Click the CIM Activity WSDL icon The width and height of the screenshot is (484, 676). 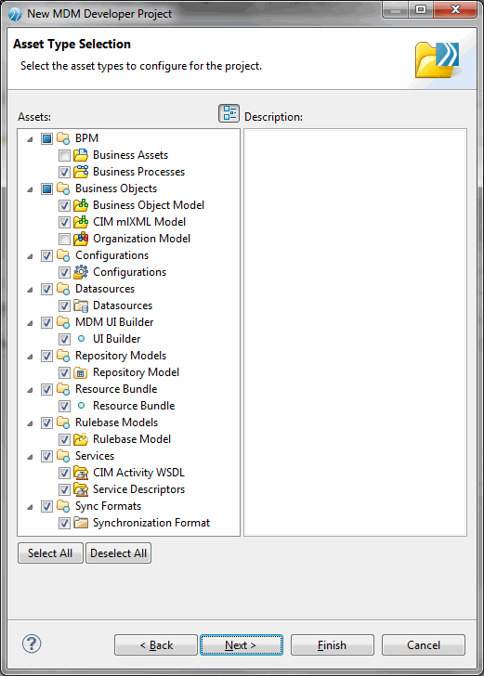(81, 473)
